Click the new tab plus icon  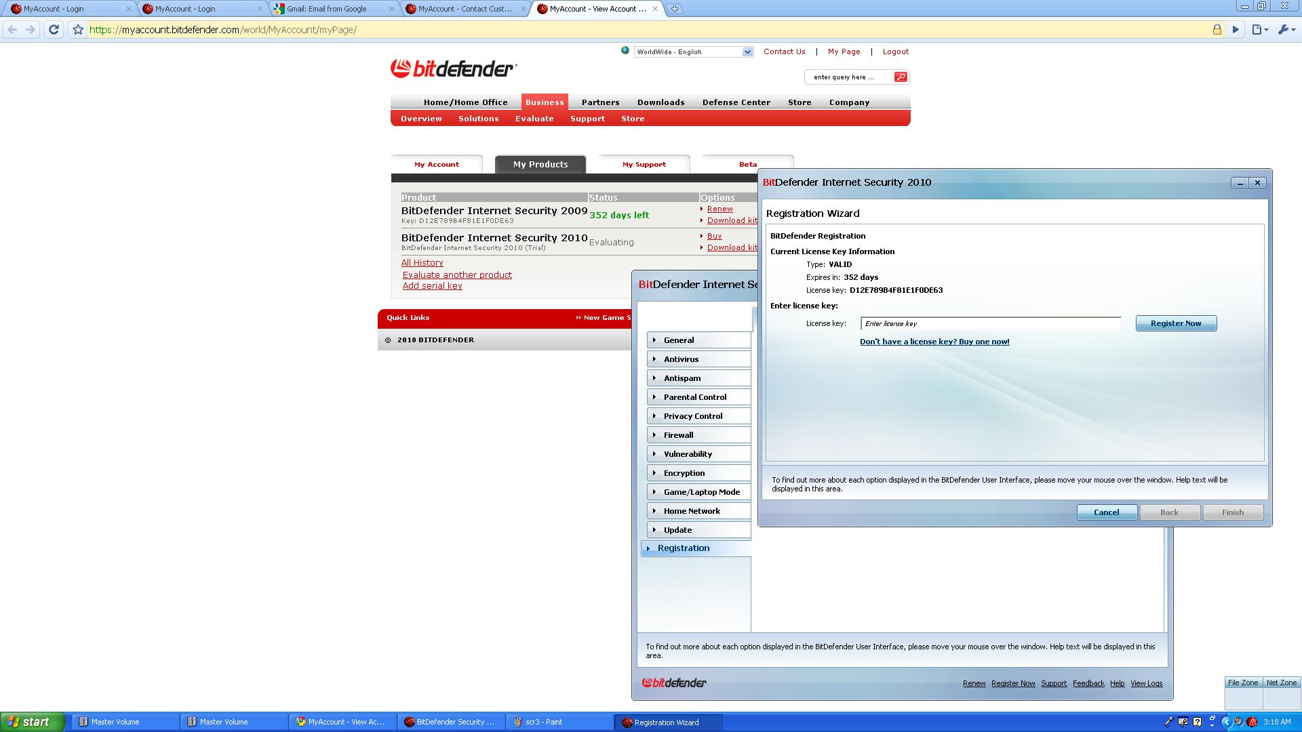pos(674,9)
